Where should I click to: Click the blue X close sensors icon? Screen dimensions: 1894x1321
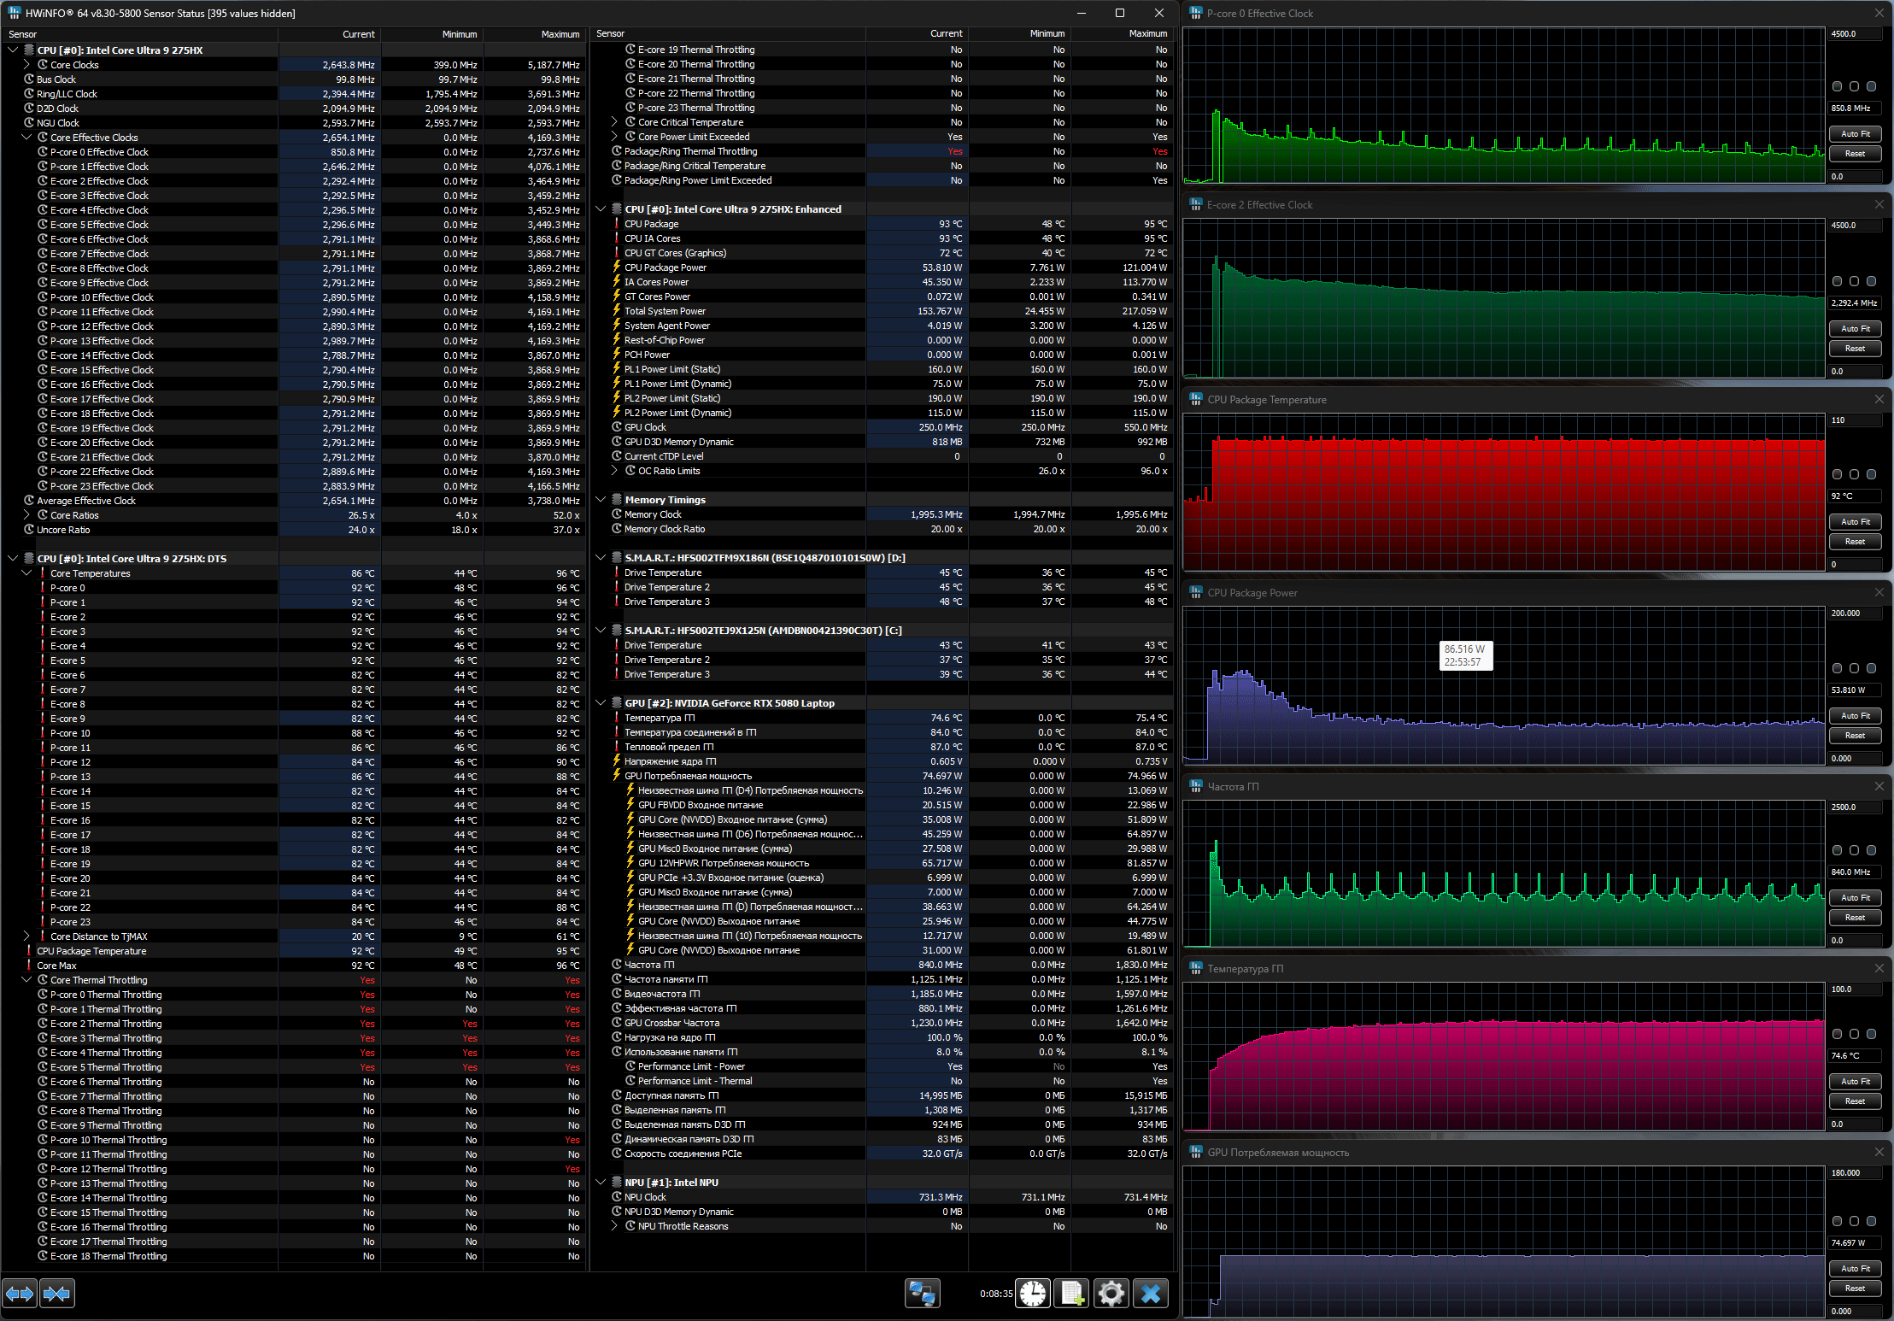(x=1151, y=1294)
